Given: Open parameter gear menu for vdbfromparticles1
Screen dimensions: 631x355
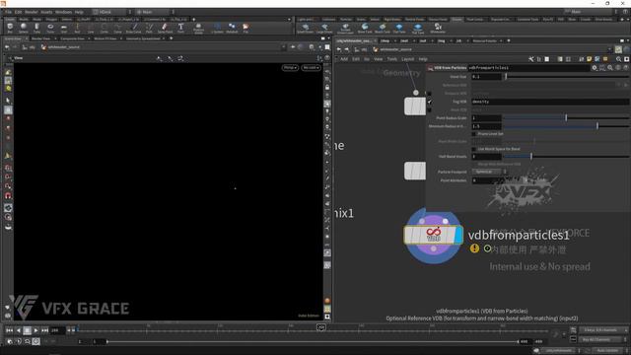Looking at the screenshot, I should pos(594,68).
